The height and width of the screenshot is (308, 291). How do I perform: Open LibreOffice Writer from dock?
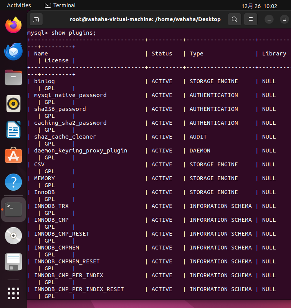[13, 130]
